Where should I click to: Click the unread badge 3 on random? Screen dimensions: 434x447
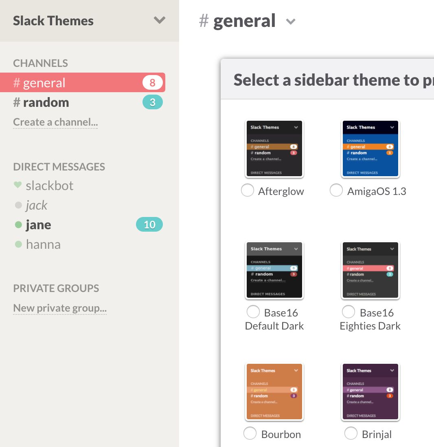152,102
